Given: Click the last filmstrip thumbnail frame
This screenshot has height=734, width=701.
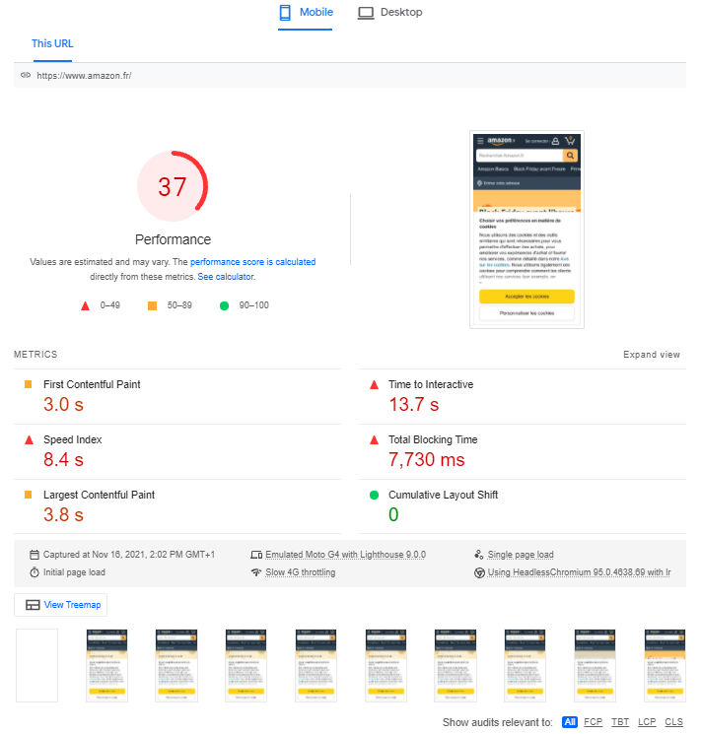Looking at the screenshot, I should pos(665,665).
